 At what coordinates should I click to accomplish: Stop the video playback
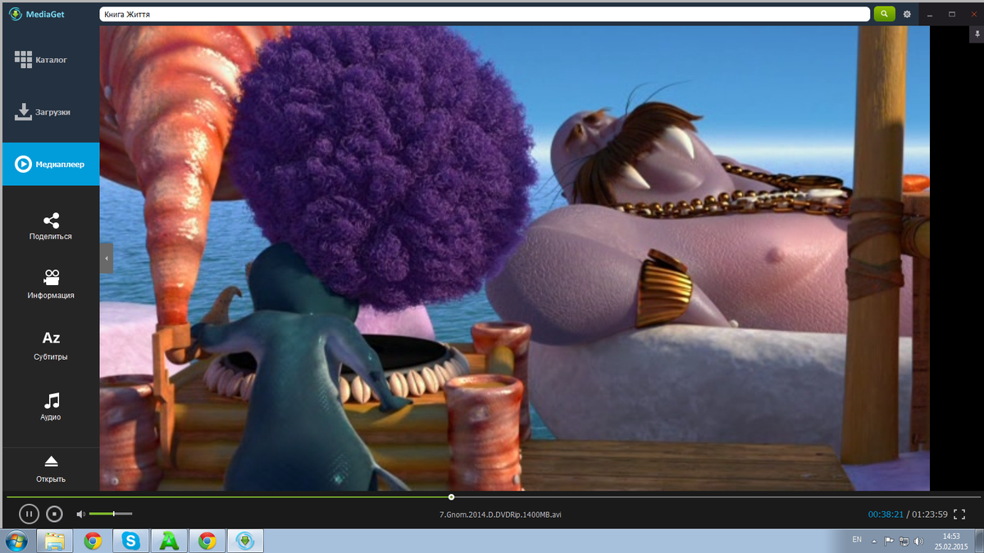coord(54,514)
